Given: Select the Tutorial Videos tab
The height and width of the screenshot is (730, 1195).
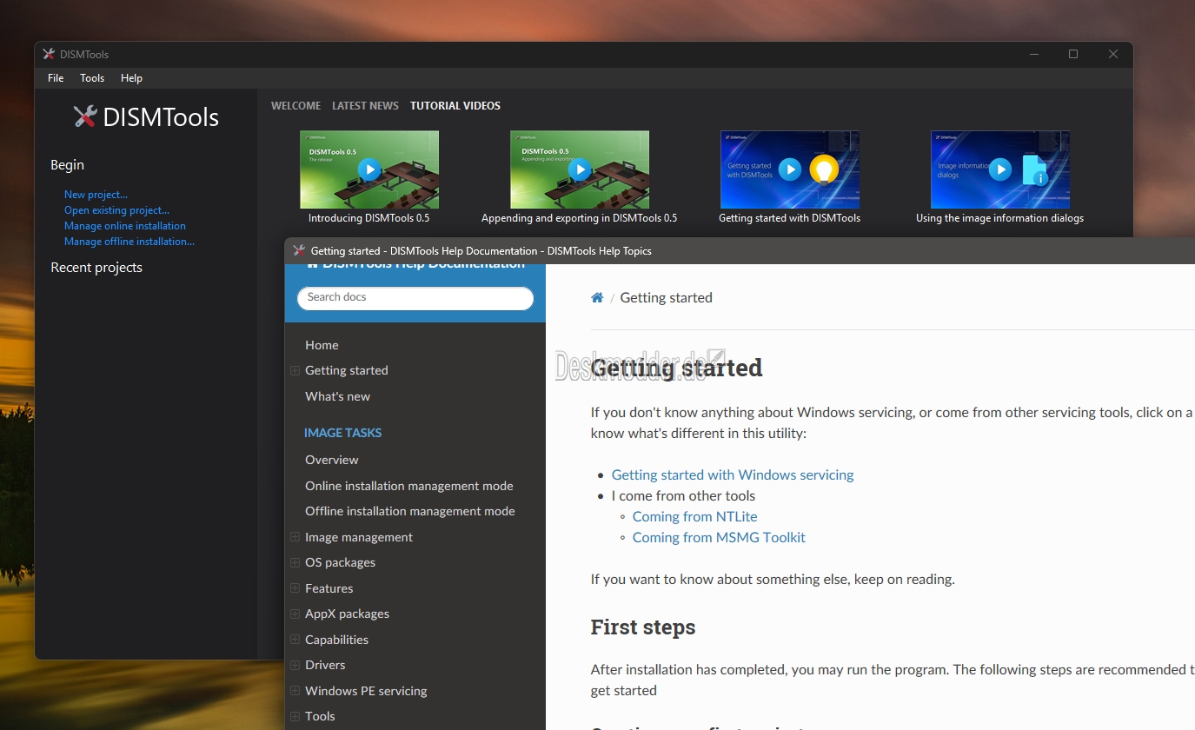Looking at the screenshot, I should pos(455,106).
